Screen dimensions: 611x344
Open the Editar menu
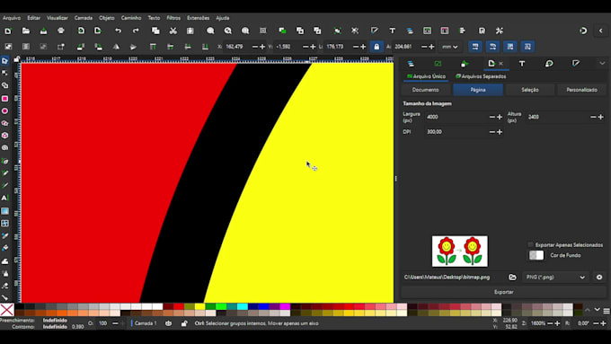tap(33, 18)
